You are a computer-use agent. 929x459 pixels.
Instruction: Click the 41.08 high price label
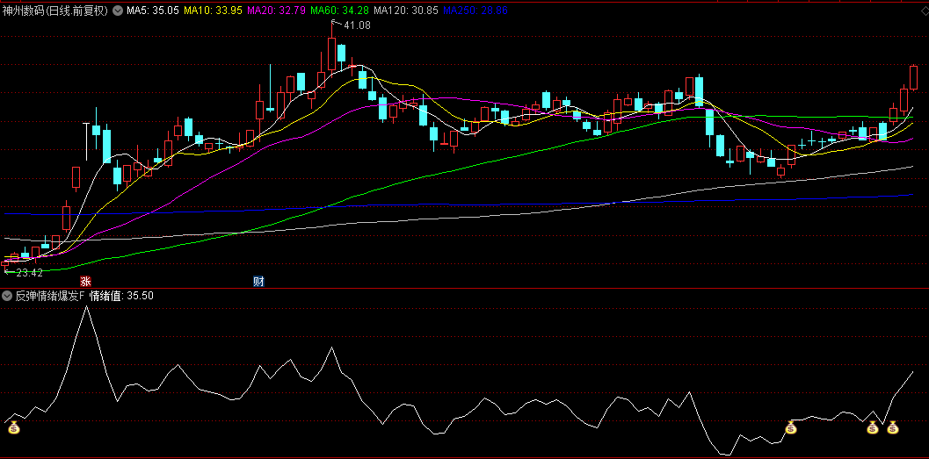click(x=357, y=25)
